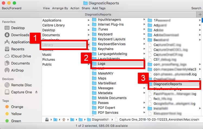
Task: Expand the PDF Expert folder arrow
Action: tap(144, 108)
